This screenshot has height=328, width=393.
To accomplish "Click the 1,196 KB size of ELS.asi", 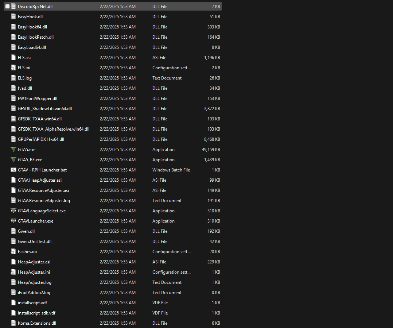I will click(212, 57).
